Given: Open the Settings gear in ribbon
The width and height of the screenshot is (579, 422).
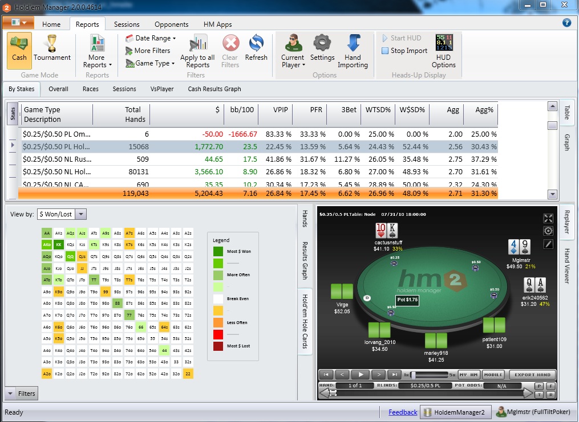Looking at the screenshot, I should click(x=322, y=43).
